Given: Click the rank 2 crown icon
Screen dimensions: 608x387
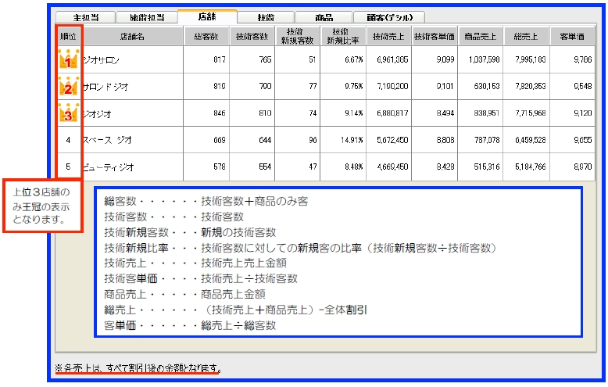Looking at the screenshot, I should tap(68, 88).
